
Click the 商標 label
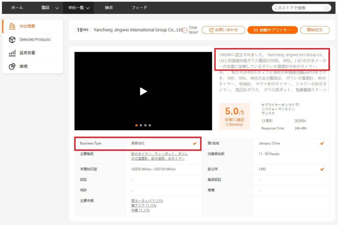pos(211,190)
